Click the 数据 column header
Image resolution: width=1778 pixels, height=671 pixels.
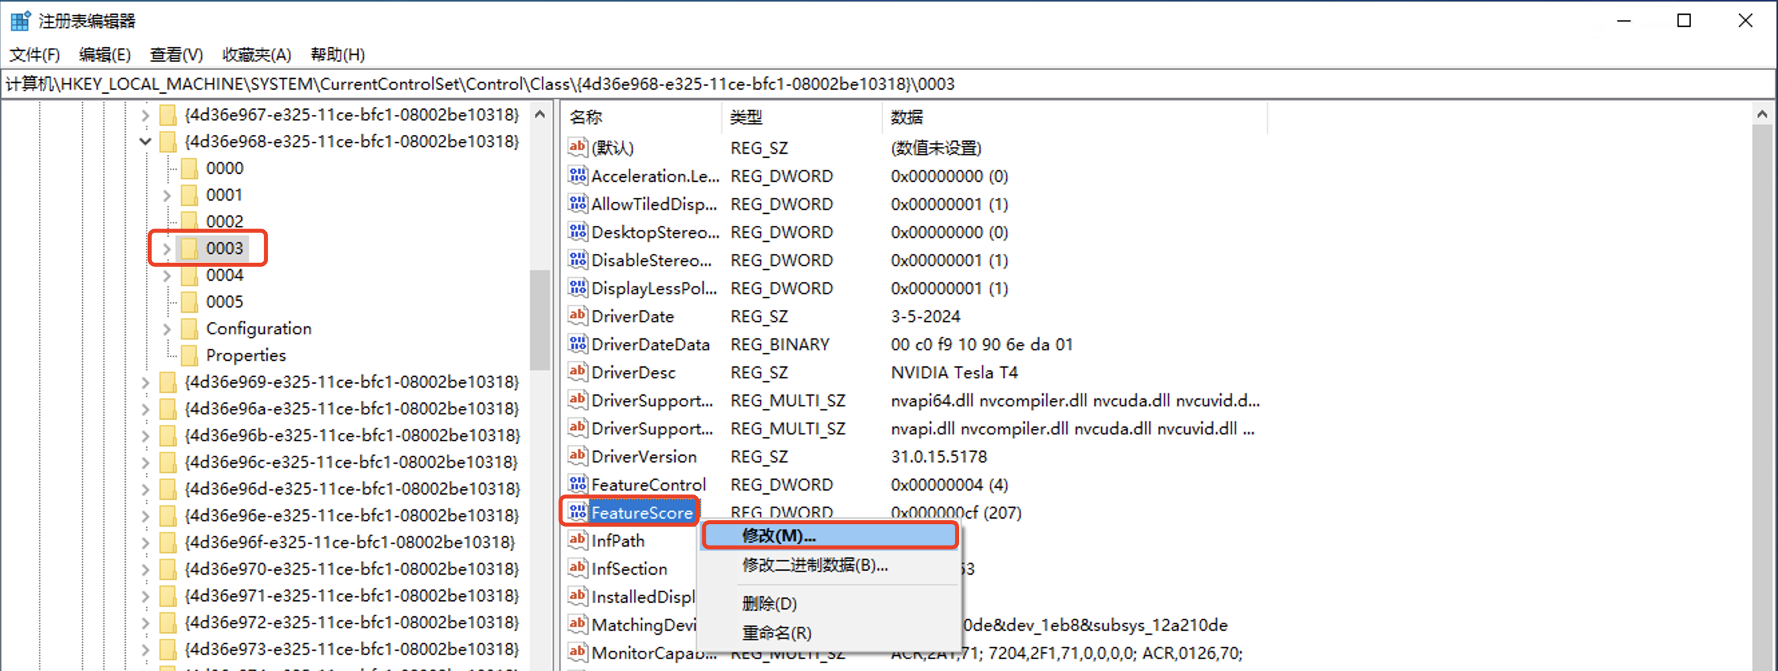coord(1075,117)
